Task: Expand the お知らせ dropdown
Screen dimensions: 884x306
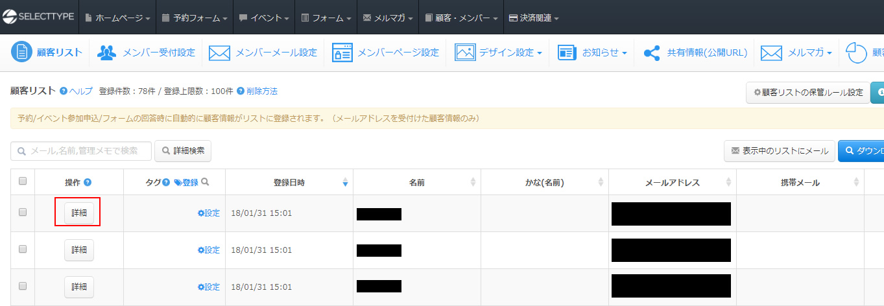Action: (x=604, y=53)
